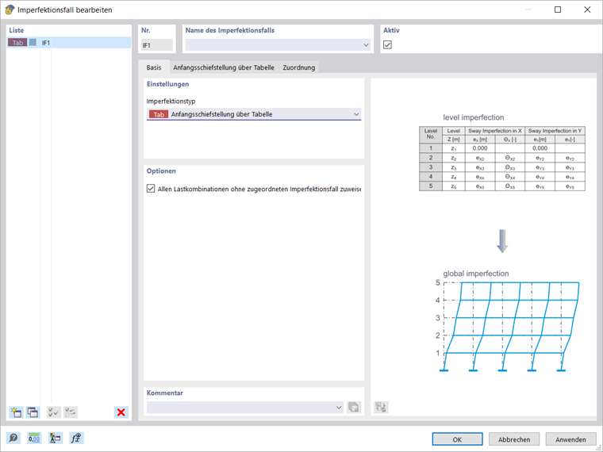
Task: Click the copy imperfection case icon
Action: [x=33, y=412]
